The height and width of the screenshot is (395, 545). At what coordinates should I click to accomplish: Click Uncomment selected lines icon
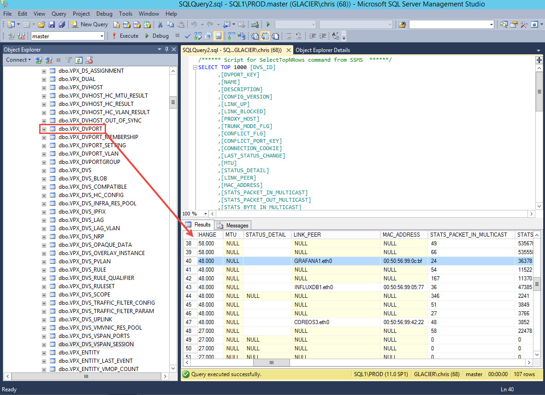[299, 36]
